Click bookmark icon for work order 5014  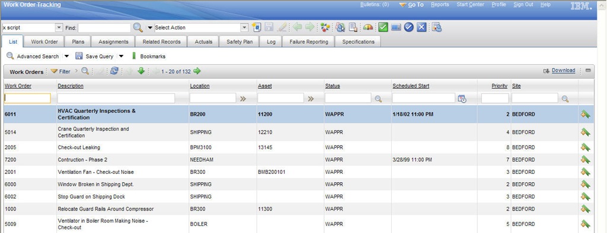(x=585, y=132)
